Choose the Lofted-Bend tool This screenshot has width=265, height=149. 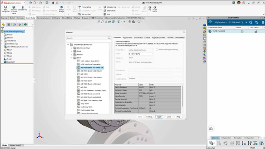pyautogui.click(x=23, y=8)
